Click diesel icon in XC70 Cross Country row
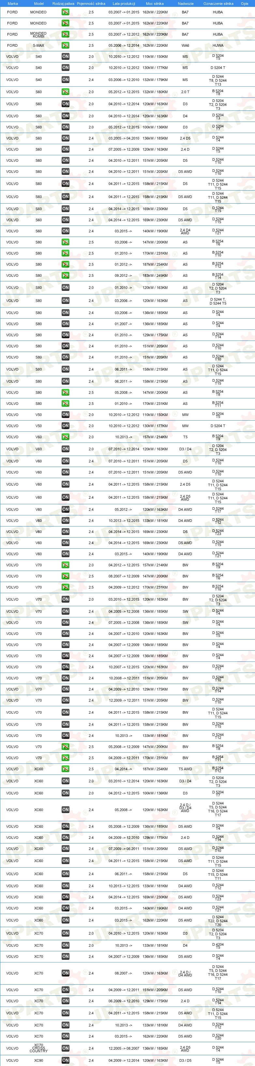This screenshot has height=1066, width=255. click(65, 1048)
